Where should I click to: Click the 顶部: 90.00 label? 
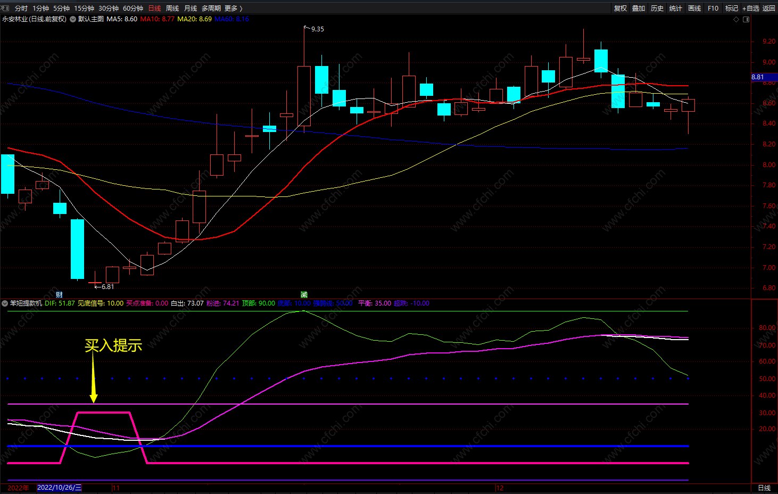pos(259,303)
